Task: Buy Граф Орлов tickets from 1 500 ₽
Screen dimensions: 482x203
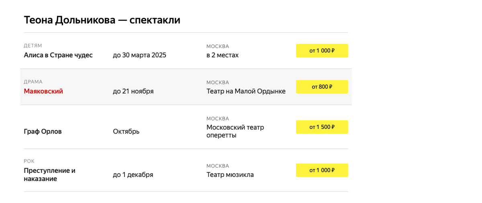Action: click(x=322, y=127)
